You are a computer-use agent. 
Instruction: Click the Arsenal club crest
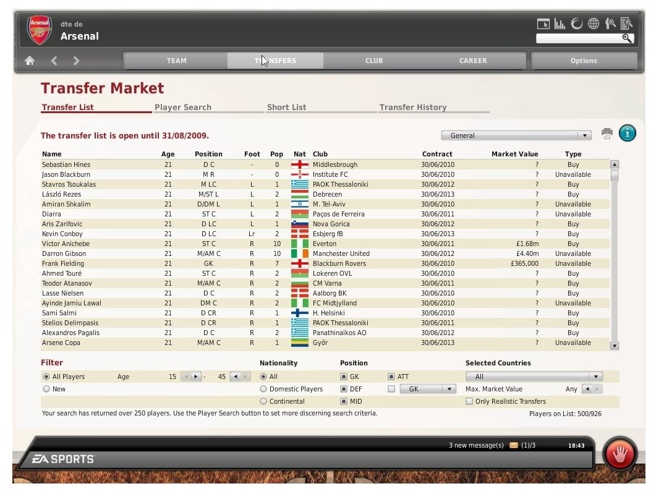(40, 30)
